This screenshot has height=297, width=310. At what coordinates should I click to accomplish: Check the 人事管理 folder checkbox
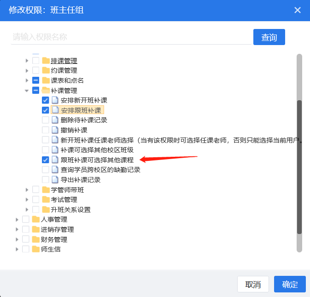point(26,219)
